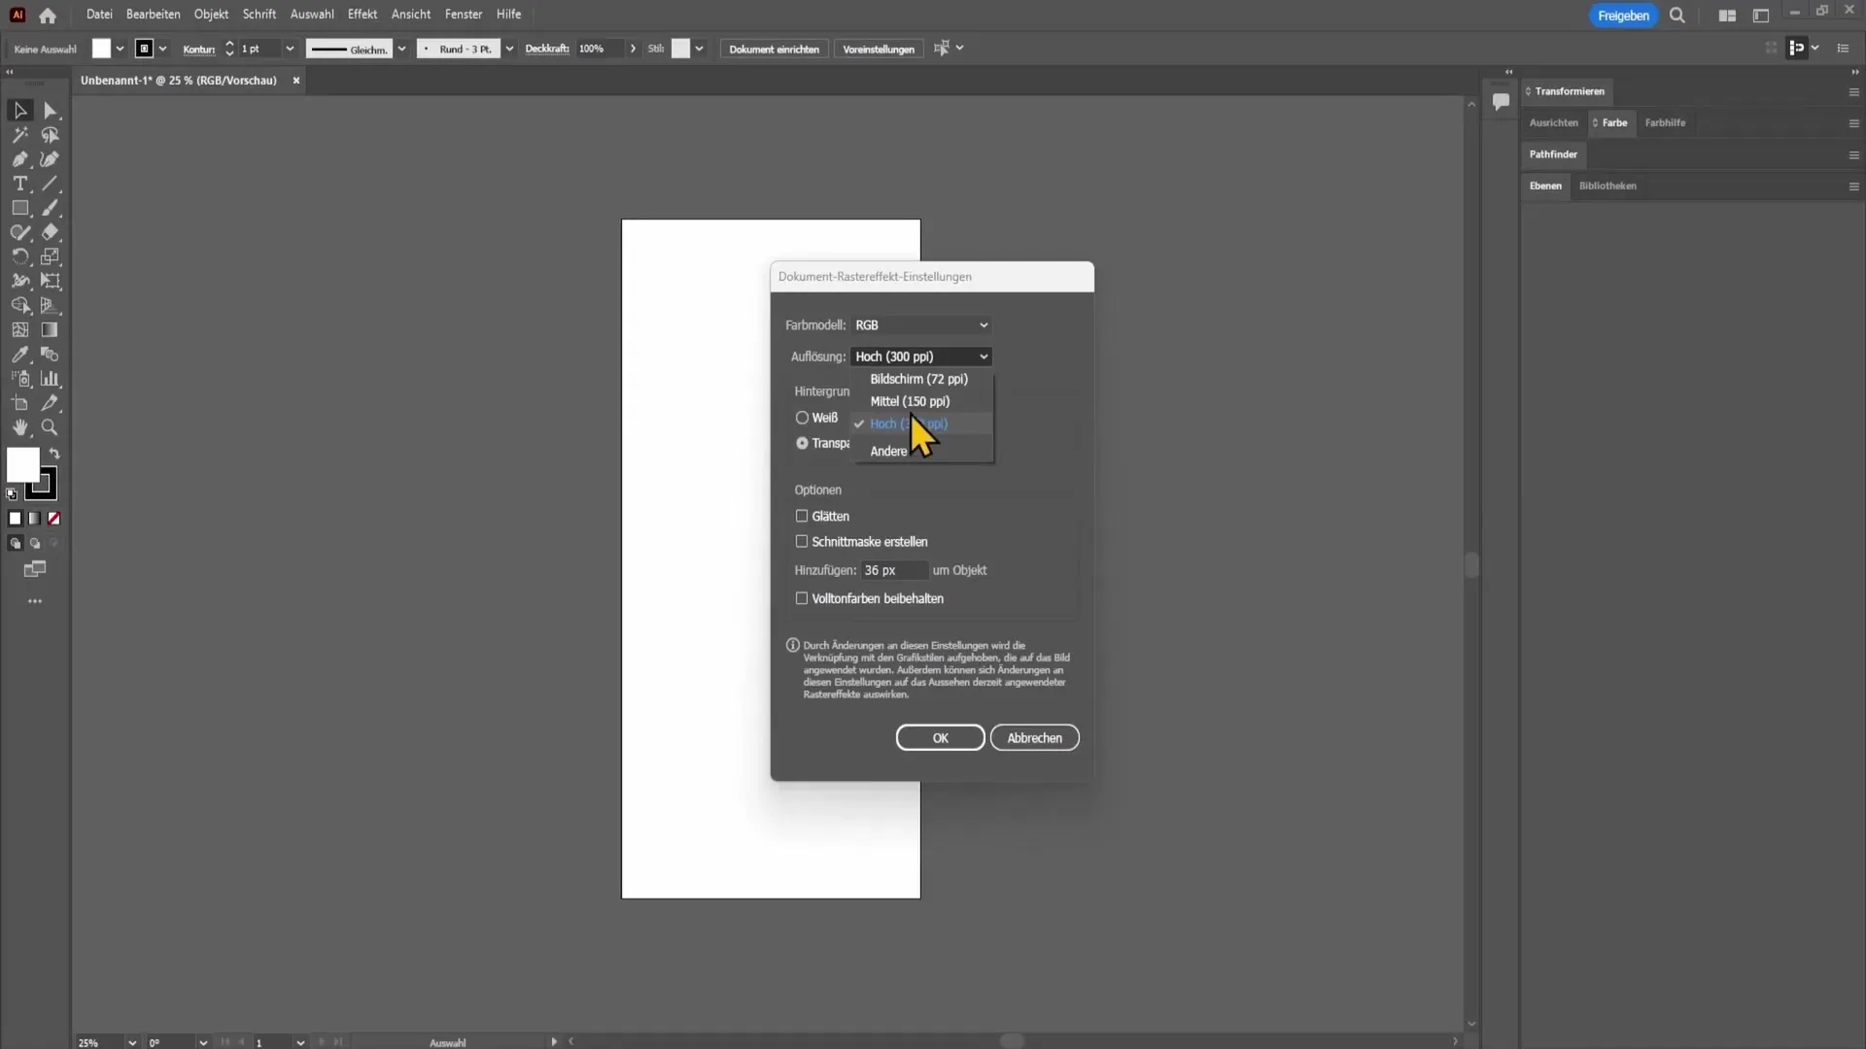This screenshot has width=1866, height=1049.
Task: Select the Paintbrush tool
Action: 51,208
